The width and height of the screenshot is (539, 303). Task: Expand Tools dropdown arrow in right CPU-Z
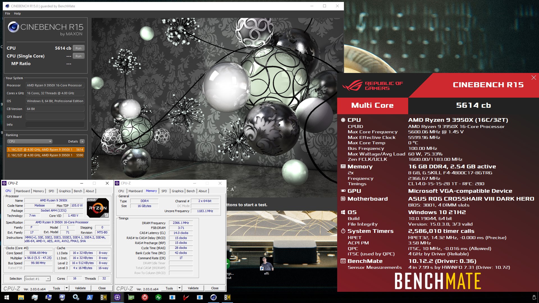(179, 288)
